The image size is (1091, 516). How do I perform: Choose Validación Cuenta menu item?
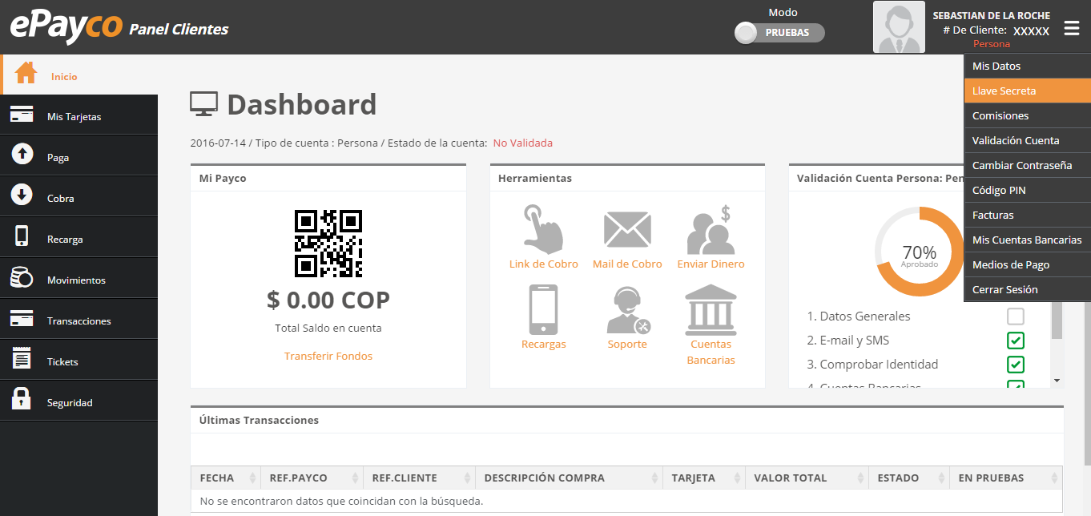tap(1028, 140)
